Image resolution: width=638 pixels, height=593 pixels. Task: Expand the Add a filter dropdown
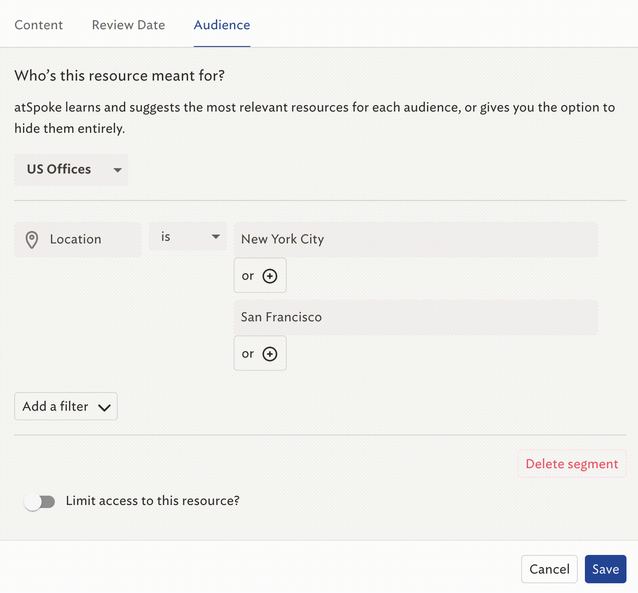click(x=66, y=406)
